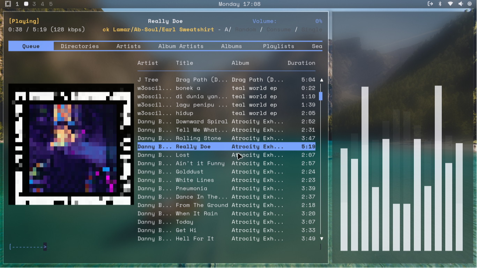Switch to workspace 4
This screenshot has width=477, height=268.
pyautogui.click(x=43, y=4)
